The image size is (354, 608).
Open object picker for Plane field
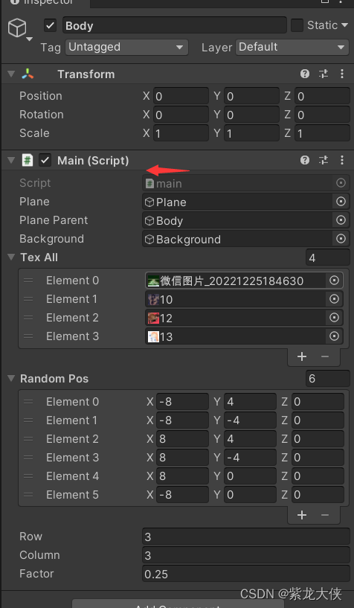point(341,202)
